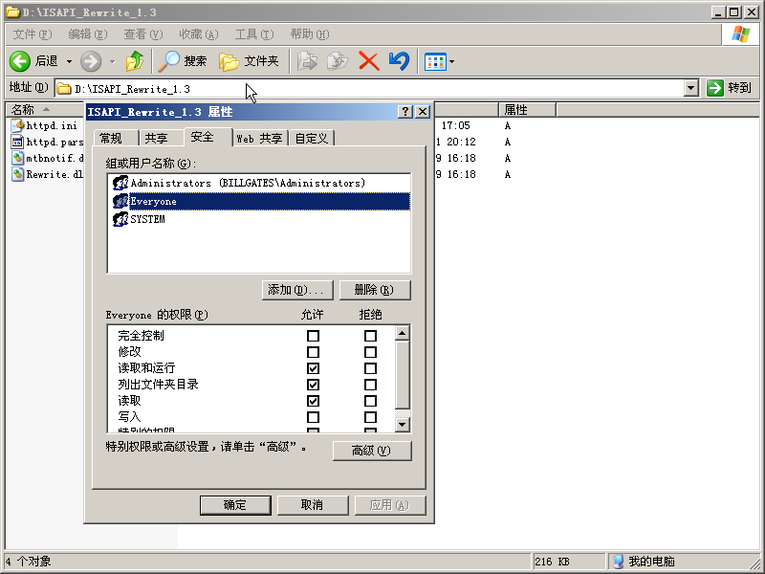This screenshot has height=574, width=765.
Task: Check Deny for Full Control (完全控制)
Action: point(370,336)
